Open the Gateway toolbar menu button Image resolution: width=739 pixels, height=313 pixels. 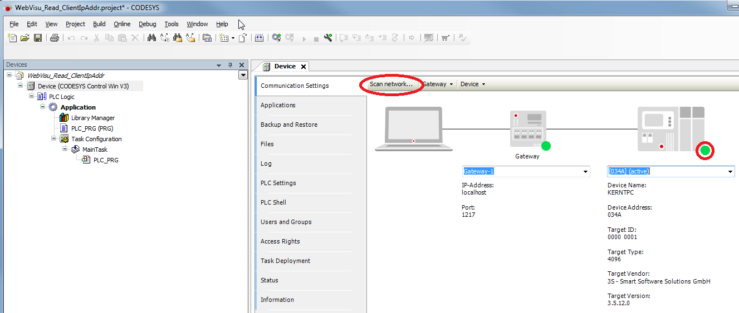(438, 85)
